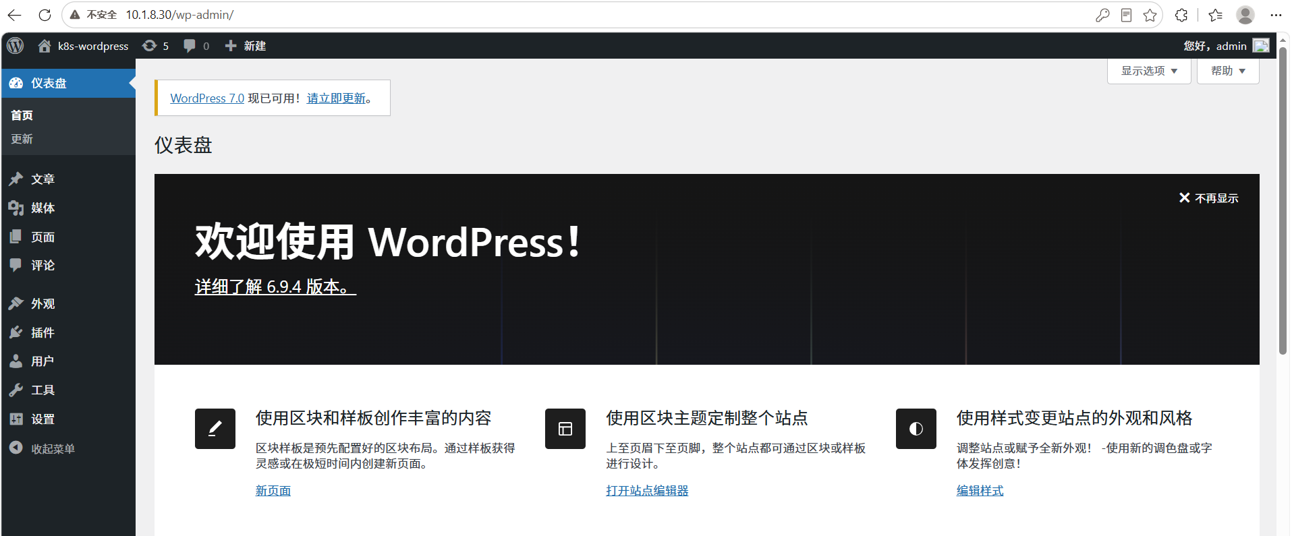Click the 打开站点编辑器 link
The width and height of the screenshot is (1292, 536).
coord(647,491)
